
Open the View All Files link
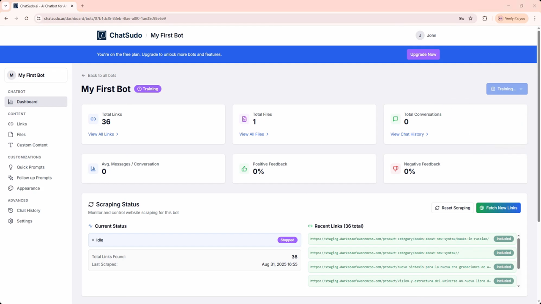point(254,134)
